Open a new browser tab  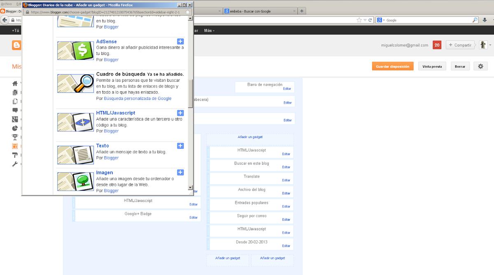click(x=302, y=11)
